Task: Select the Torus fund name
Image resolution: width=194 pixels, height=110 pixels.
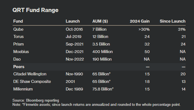Action: 18,37
